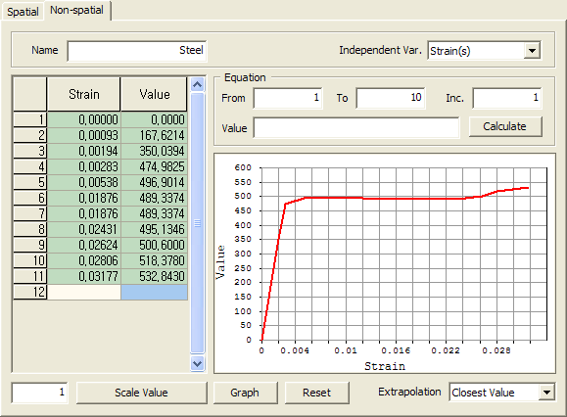Select row header 12

coord(30,292)
